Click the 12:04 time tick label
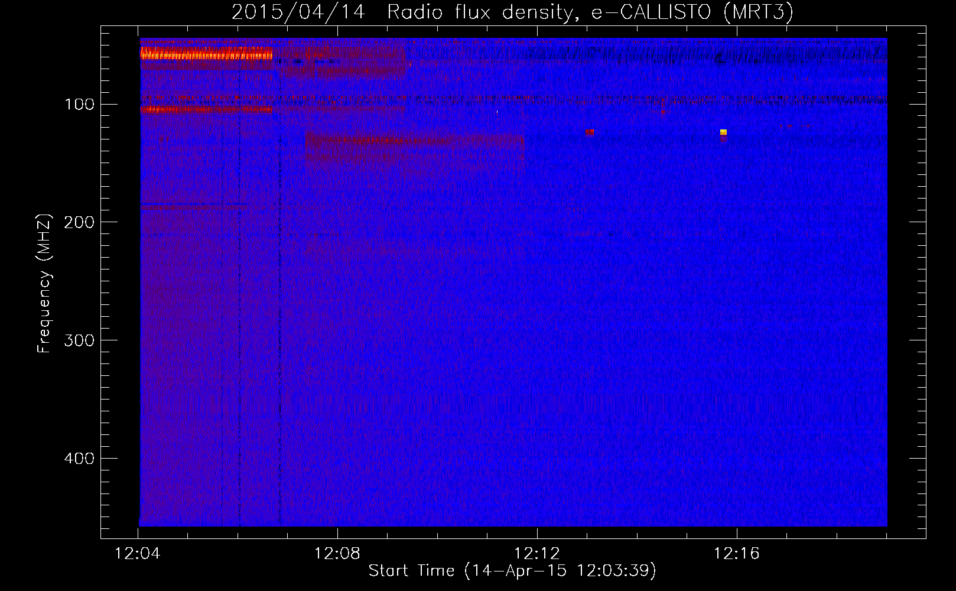956x591 pixels. [137, 554]
